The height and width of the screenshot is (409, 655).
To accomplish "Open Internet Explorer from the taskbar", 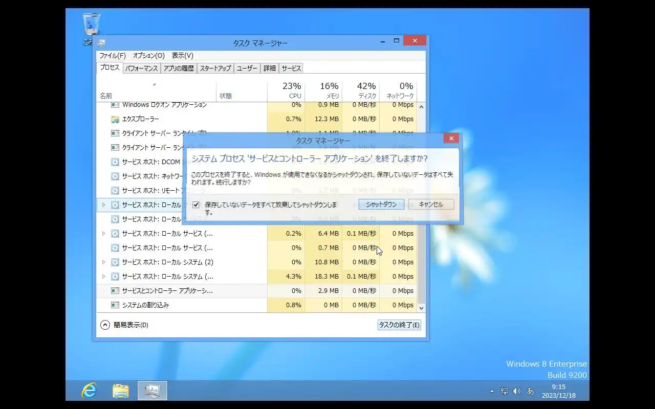I will (89, 391).
